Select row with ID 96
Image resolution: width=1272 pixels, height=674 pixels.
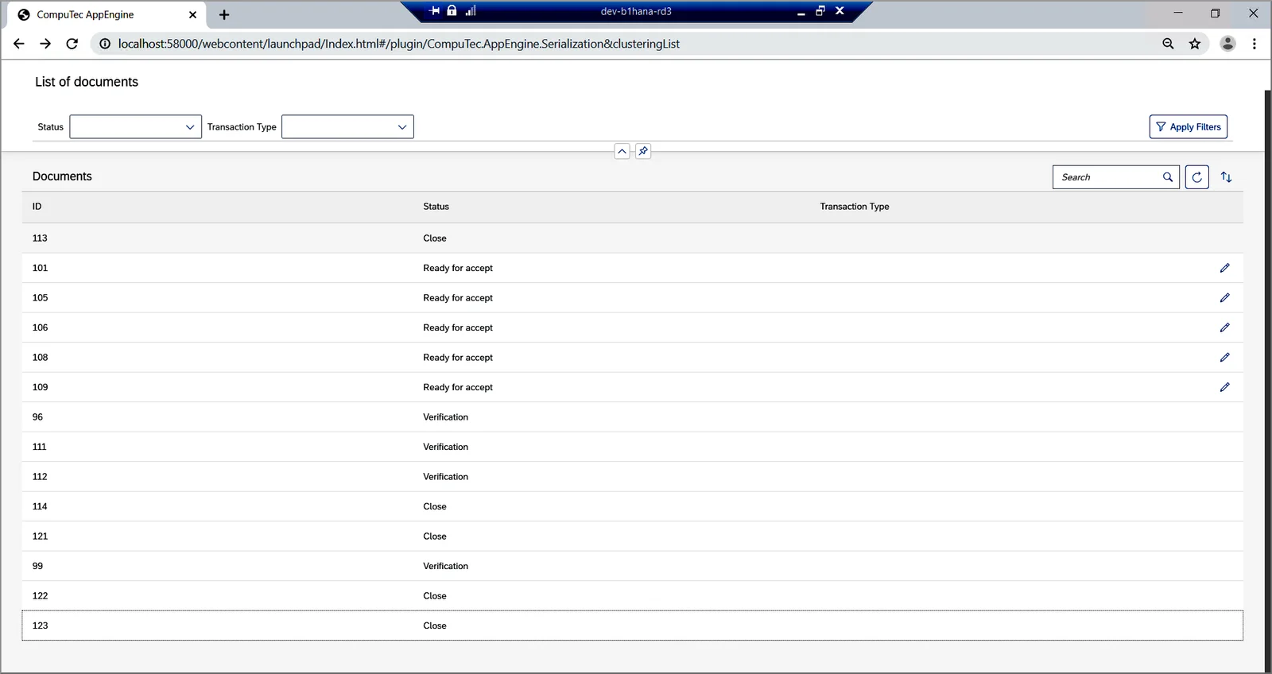[x=632, y=417]
